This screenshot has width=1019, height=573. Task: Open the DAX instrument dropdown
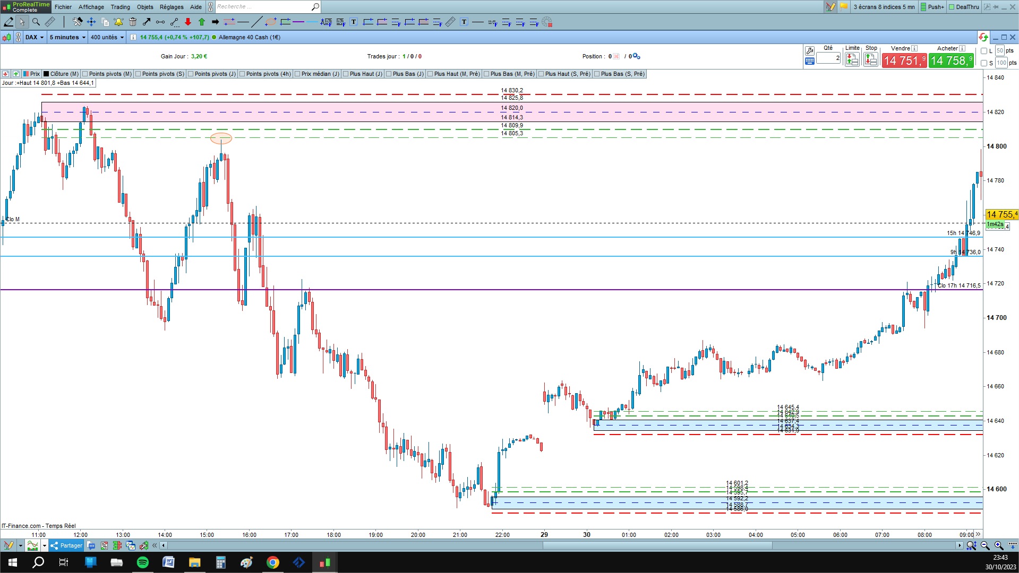35,37
